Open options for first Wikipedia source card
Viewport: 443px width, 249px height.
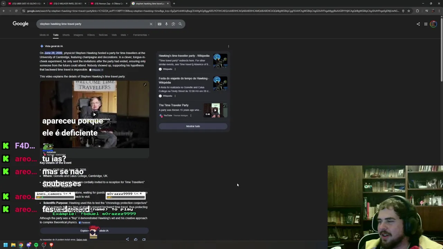[x=175, y=69]
